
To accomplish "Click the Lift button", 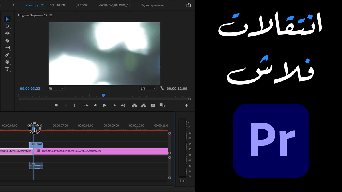I will pyautogui.click(x=135, y=105).
